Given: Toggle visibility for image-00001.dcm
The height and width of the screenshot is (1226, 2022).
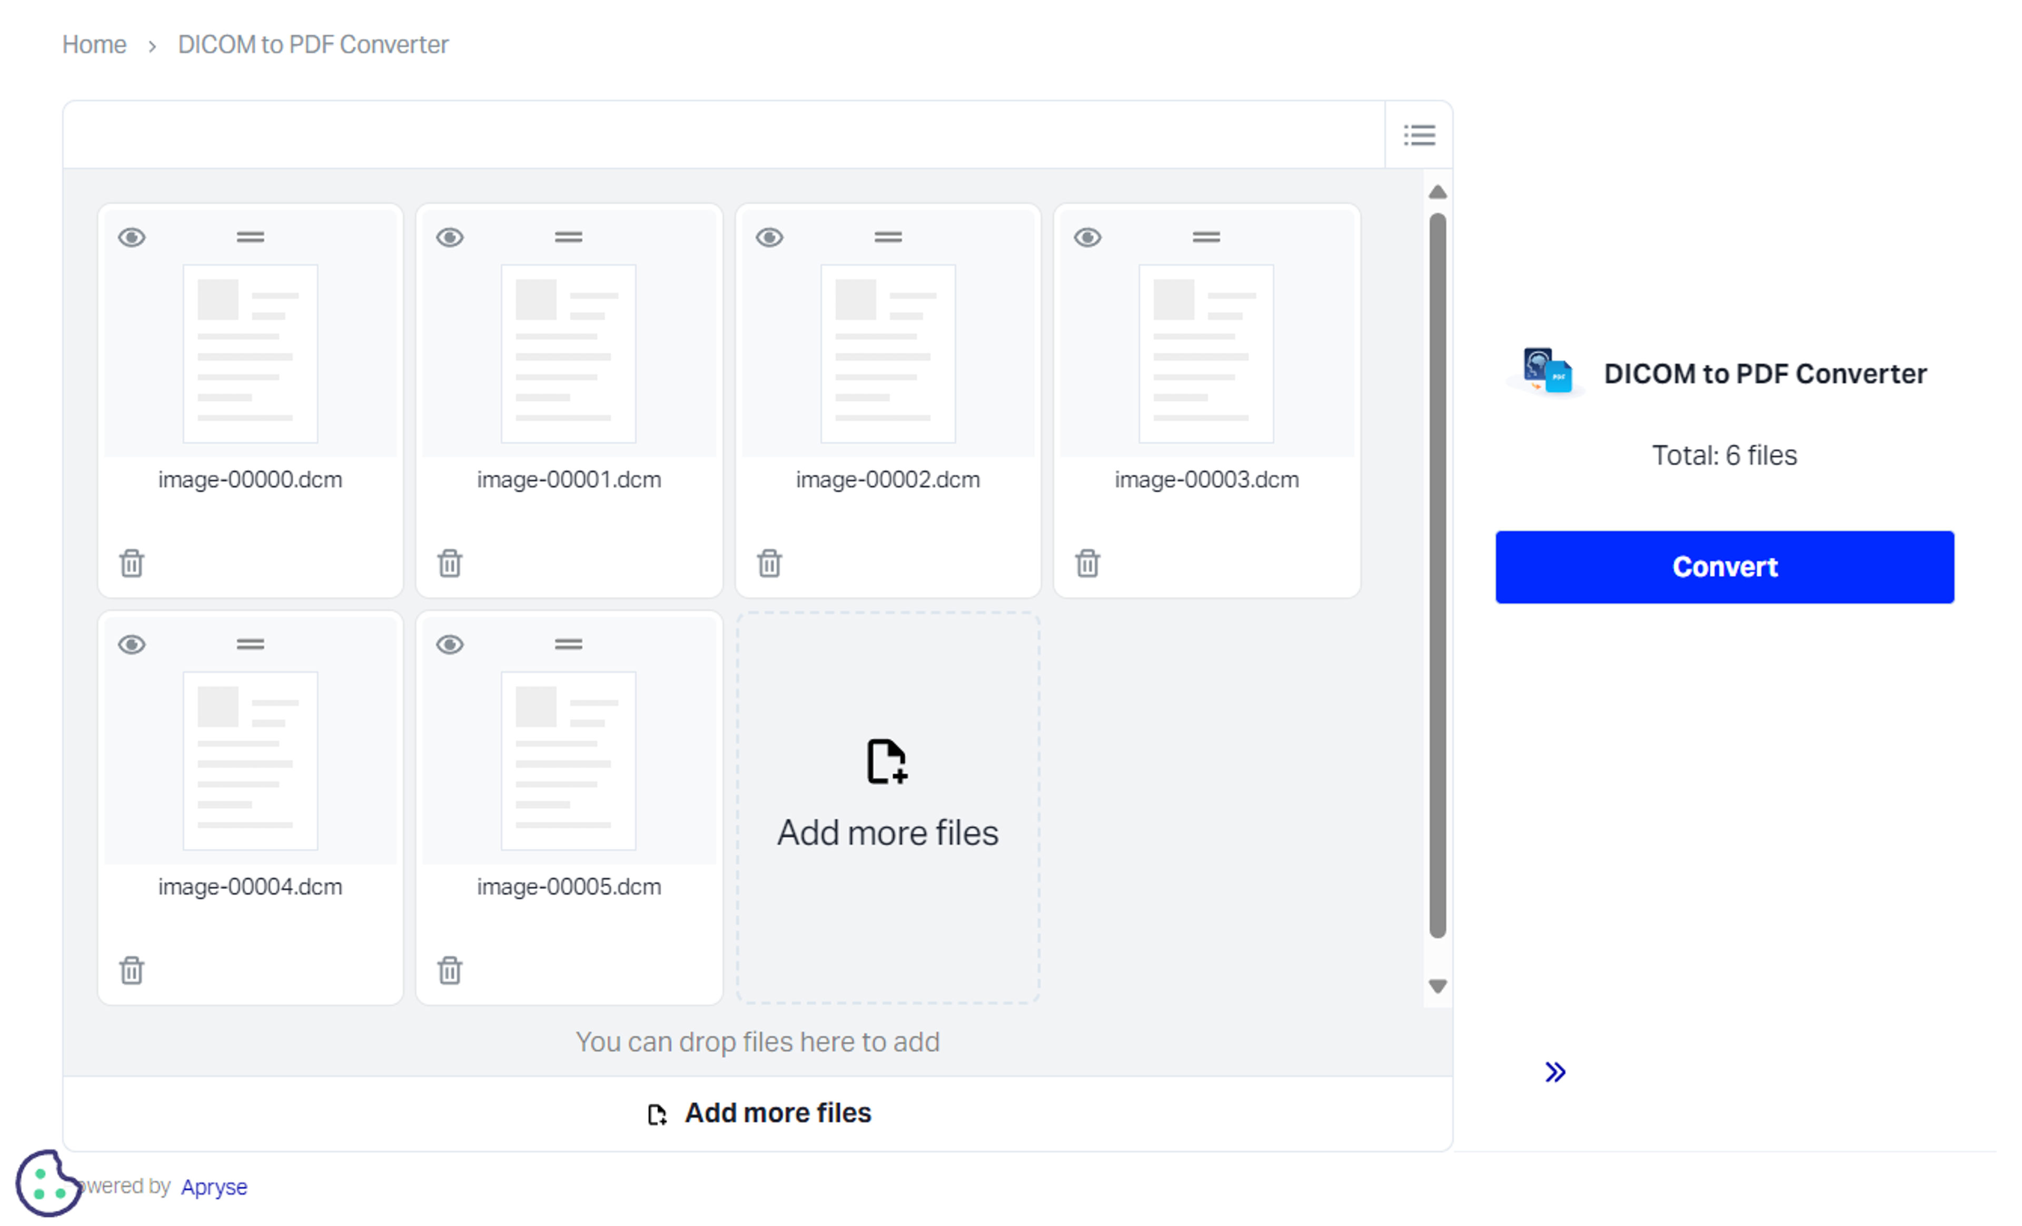Looking at the screenshot, I should click(451, 237).
